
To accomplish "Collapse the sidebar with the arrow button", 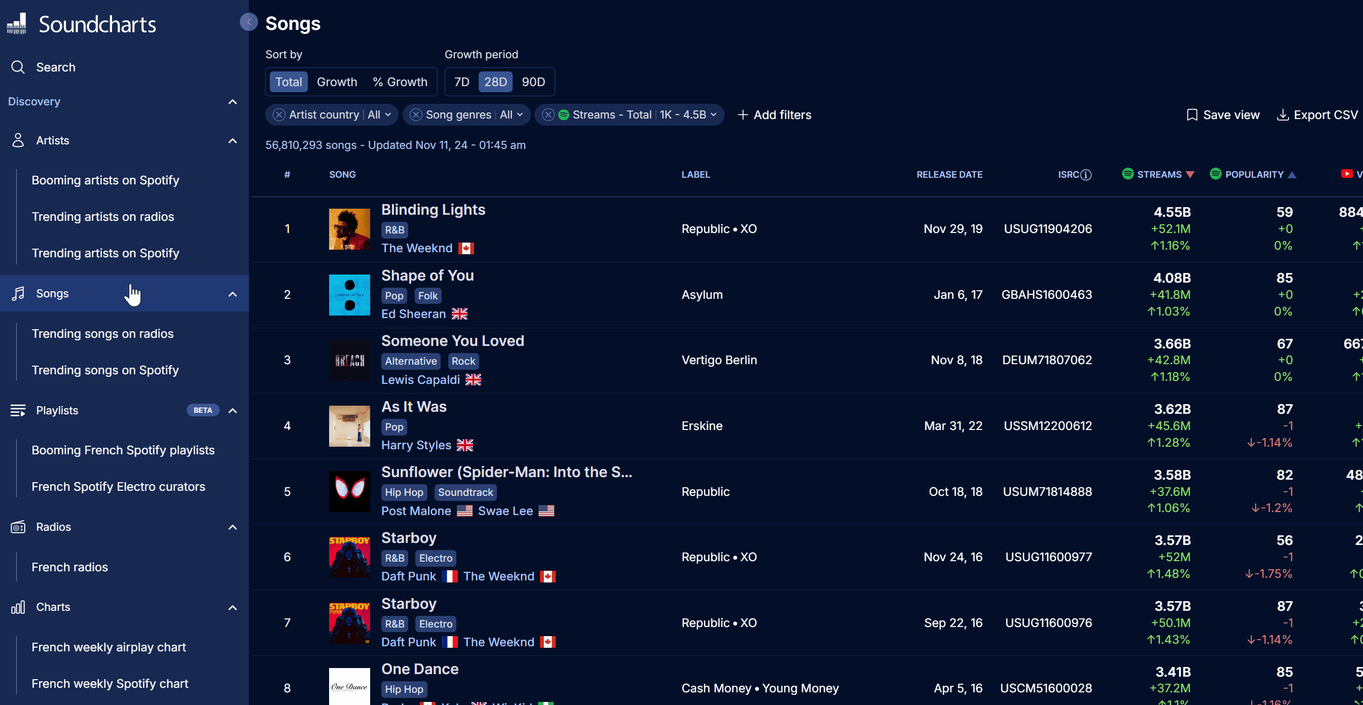I will 248,22.
